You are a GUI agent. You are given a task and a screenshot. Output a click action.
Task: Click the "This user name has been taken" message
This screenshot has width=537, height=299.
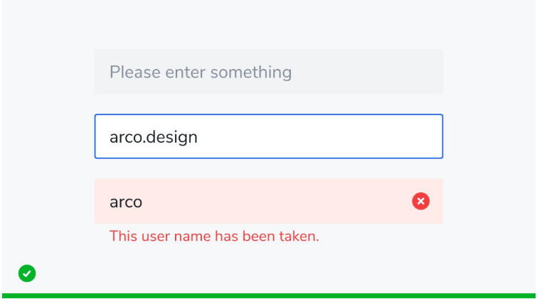pos(214,236)
